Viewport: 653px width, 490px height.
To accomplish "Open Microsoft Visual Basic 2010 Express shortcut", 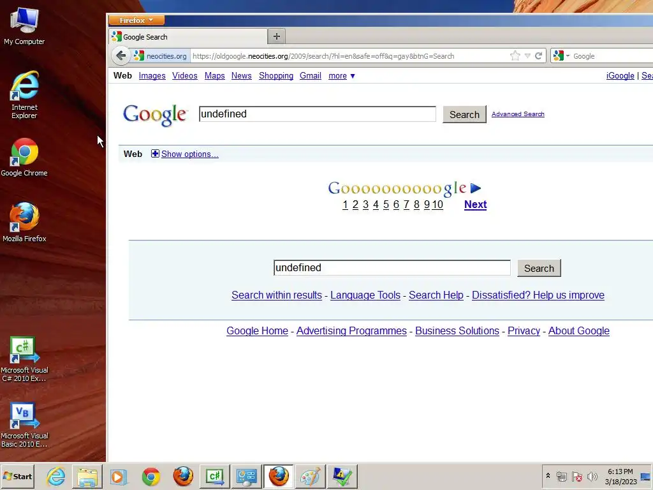I will [x=24, y=425].
